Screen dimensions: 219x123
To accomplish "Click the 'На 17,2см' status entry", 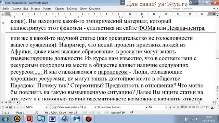I will point(51,112).
